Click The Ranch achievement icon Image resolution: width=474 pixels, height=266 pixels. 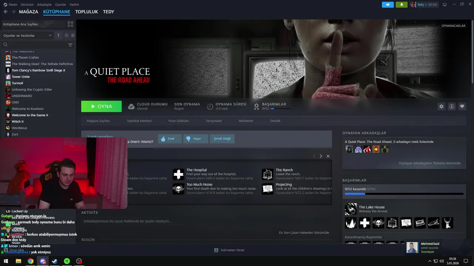267,174
